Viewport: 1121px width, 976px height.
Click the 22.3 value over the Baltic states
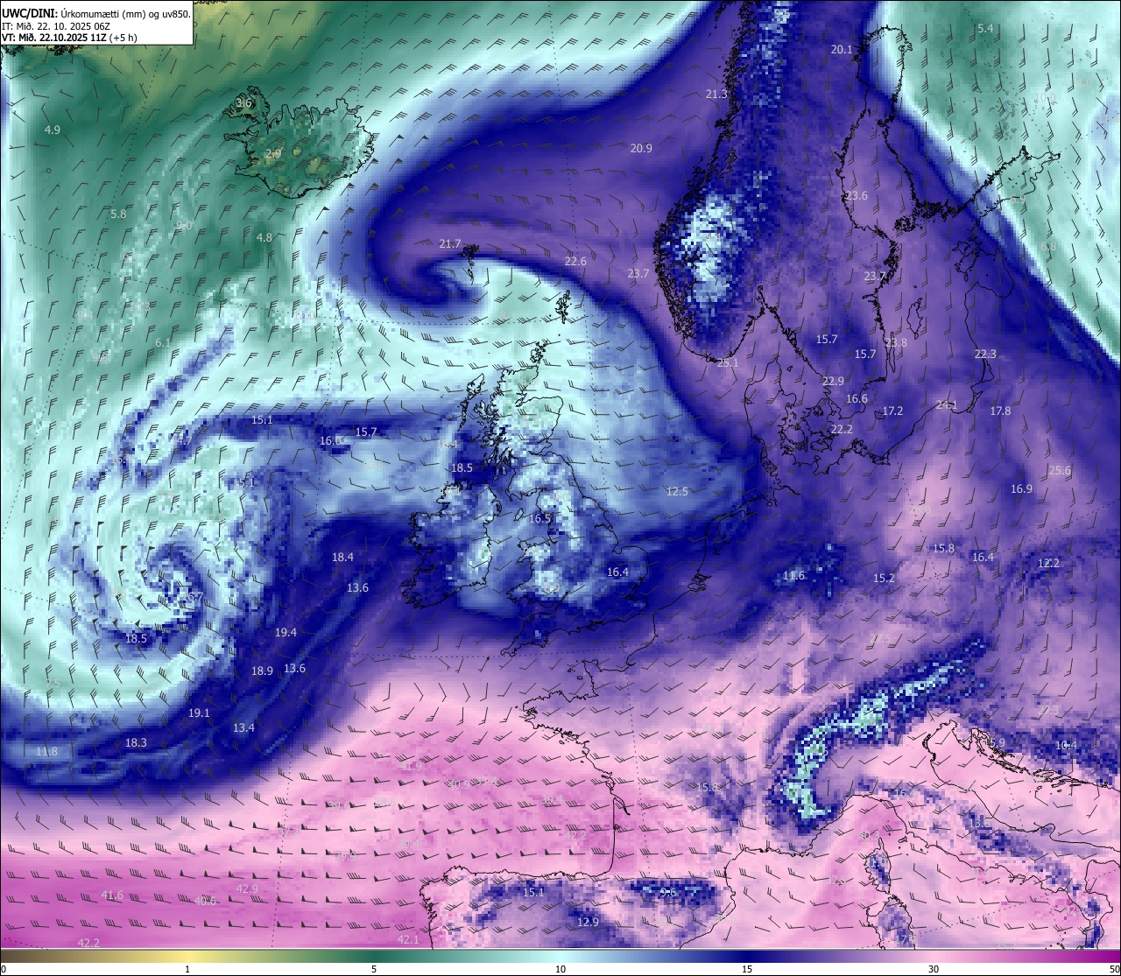(985, 354)
